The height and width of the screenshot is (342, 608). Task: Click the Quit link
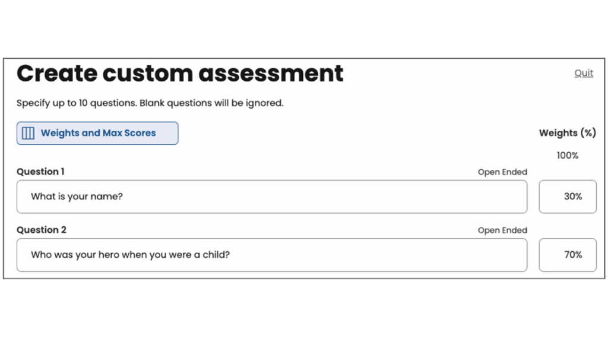(584, 73)
